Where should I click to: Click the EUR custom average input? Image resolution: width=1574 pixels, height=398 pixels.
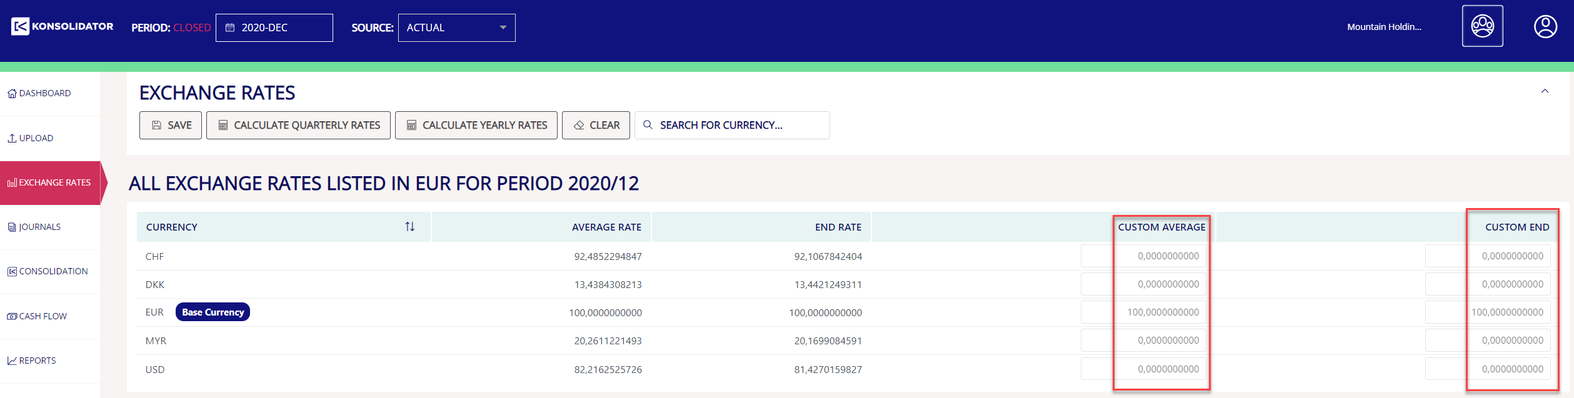tap(1143, 312)
